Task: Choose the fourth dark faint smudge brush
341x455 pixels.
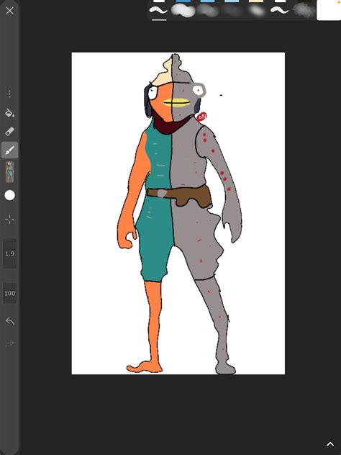Action: pyautogui.click(x=232, y=11)
